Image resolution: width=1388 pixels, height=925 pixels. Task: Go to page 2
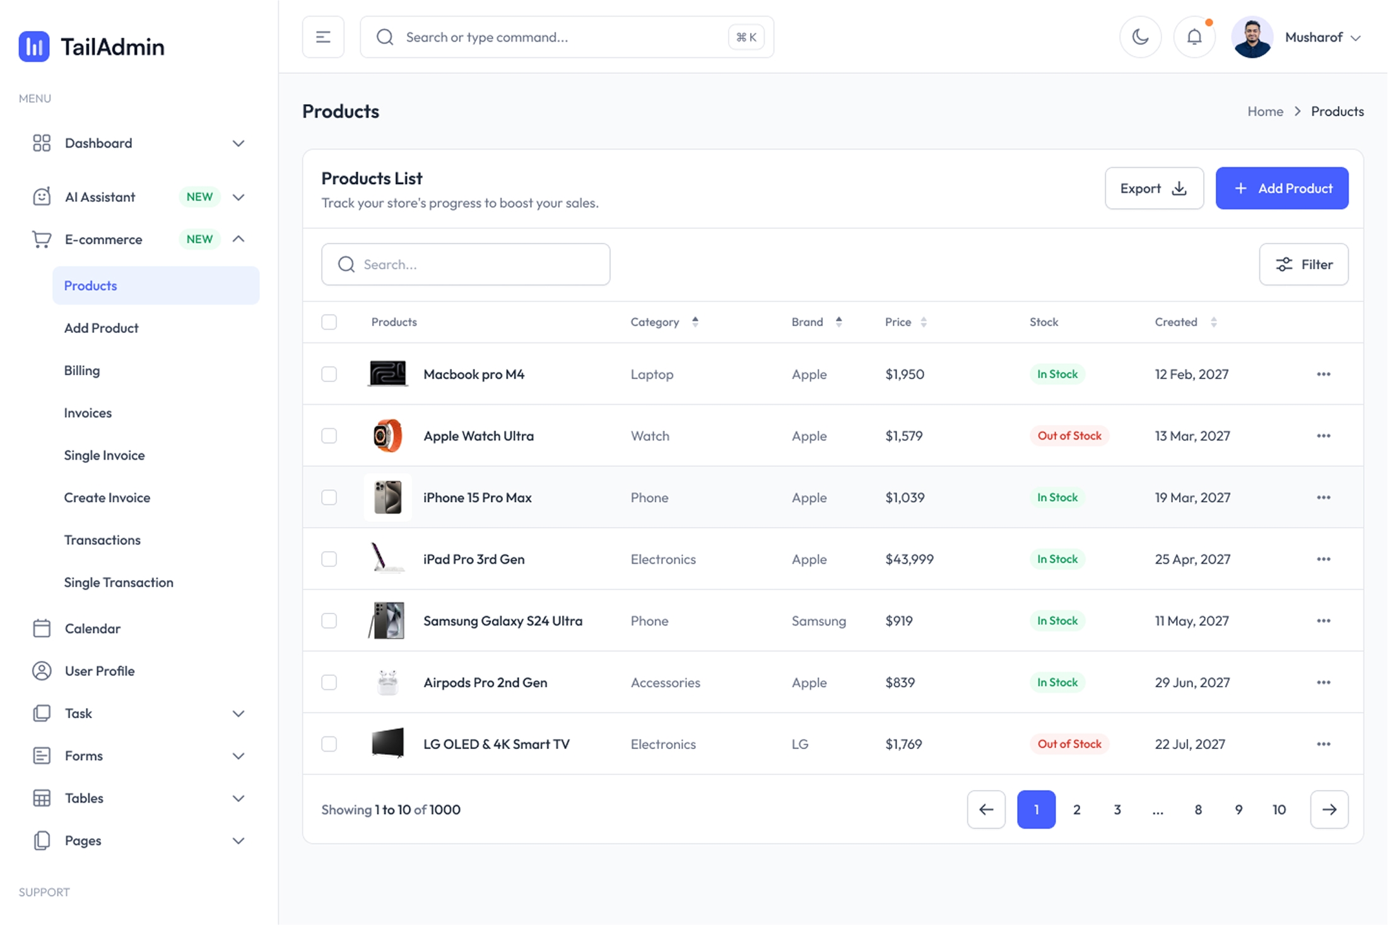point(1077,810)
